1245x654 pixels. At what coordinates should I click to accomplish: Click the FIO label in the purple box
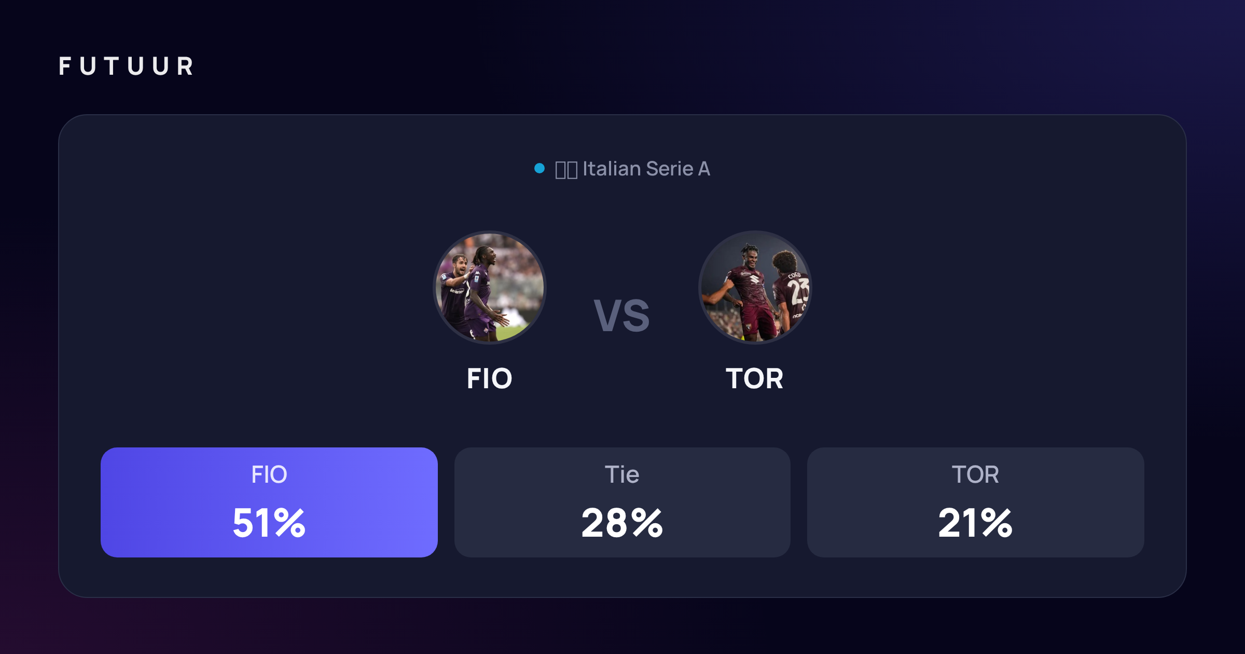[x=269, y=474]
